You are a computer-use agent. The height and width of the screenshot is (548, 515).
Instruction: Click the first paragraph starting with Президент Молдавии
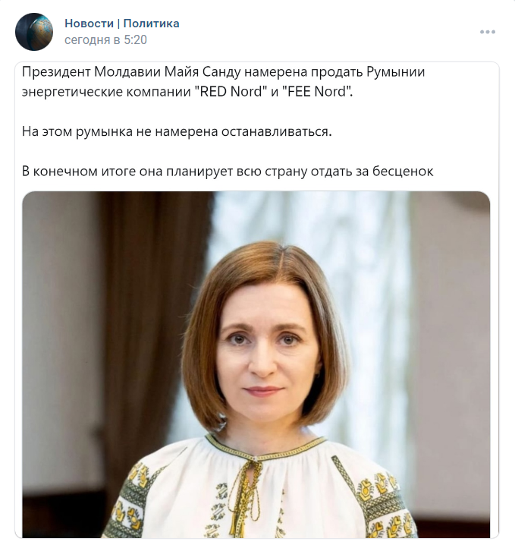tap(223, 82)
